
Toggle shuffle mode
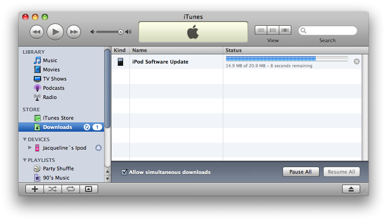pyautogui.click(x=53, y=189)
